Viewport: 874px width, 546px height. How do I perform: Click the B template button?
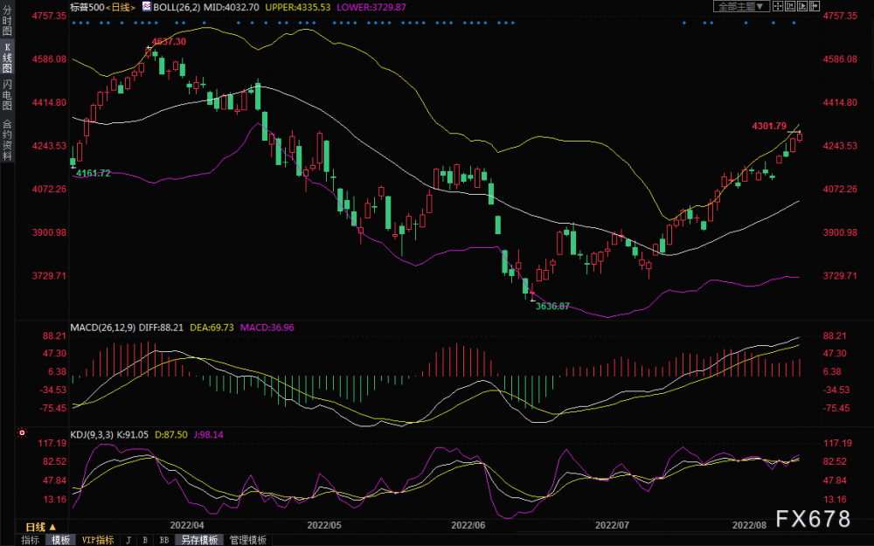coord(145,540)
